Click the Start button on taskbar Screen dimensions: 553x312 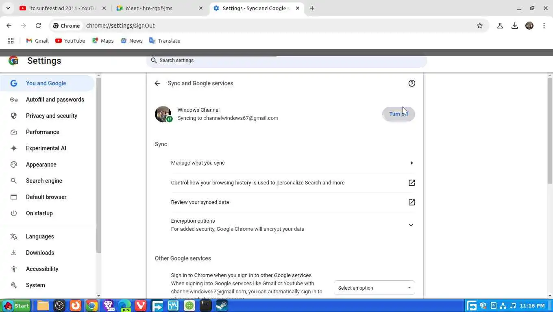(x=16, y=305)
